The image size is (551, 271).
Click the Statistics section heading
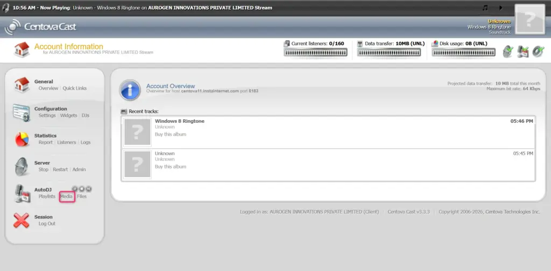(x=45, y=136)
